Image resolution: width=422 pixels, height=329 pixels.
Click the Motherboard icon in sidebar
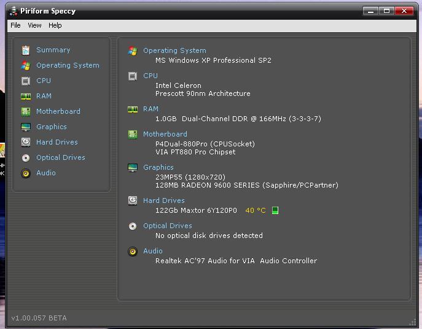(26, 111)
